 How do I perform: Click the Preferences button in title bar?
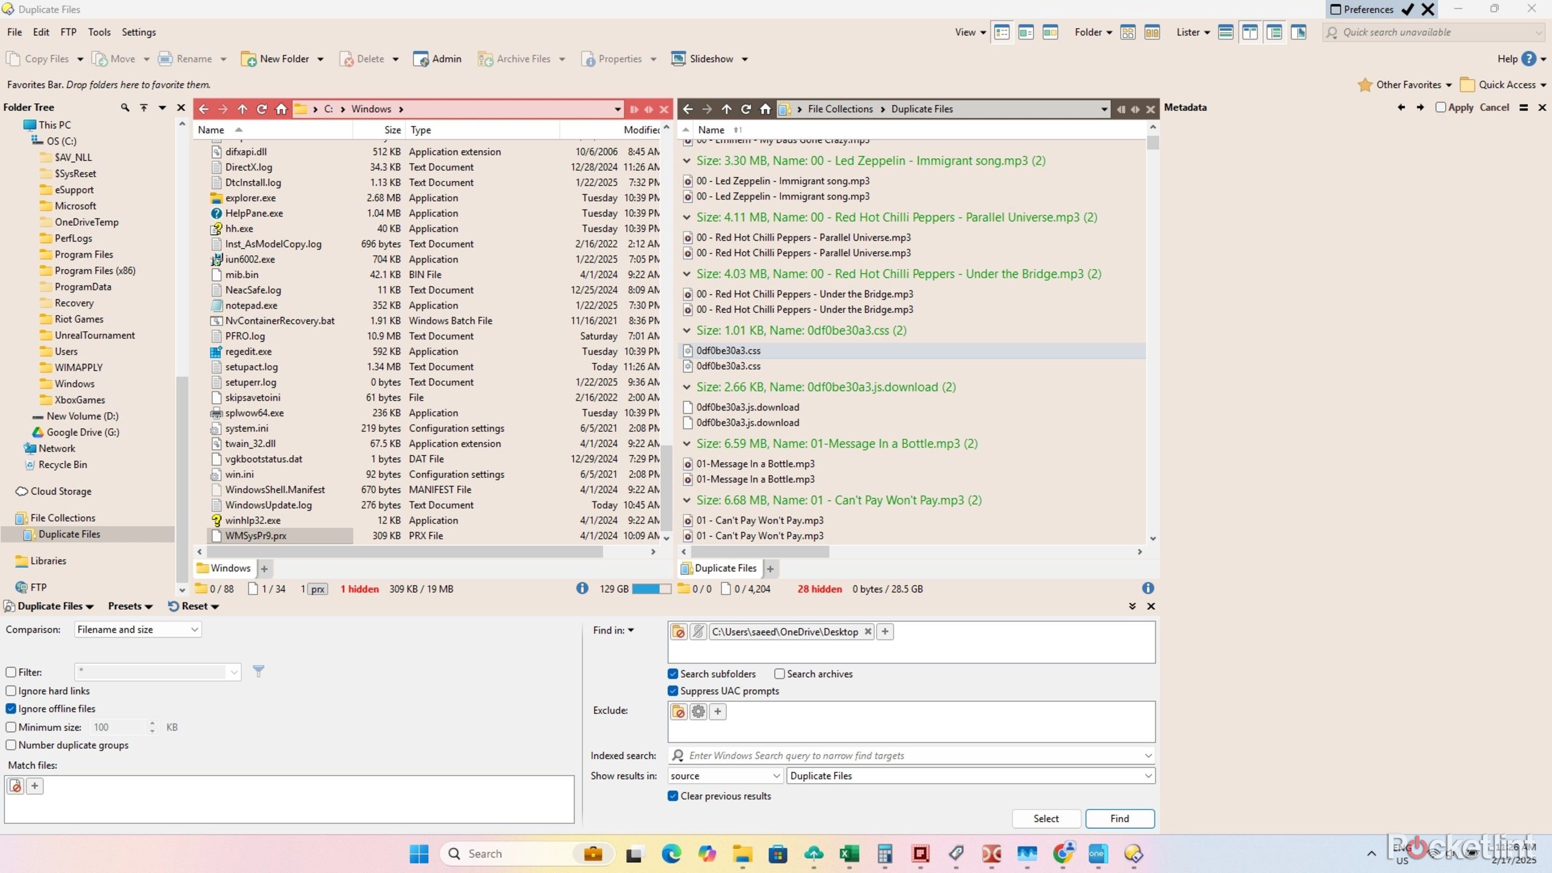coord(1361,9)
